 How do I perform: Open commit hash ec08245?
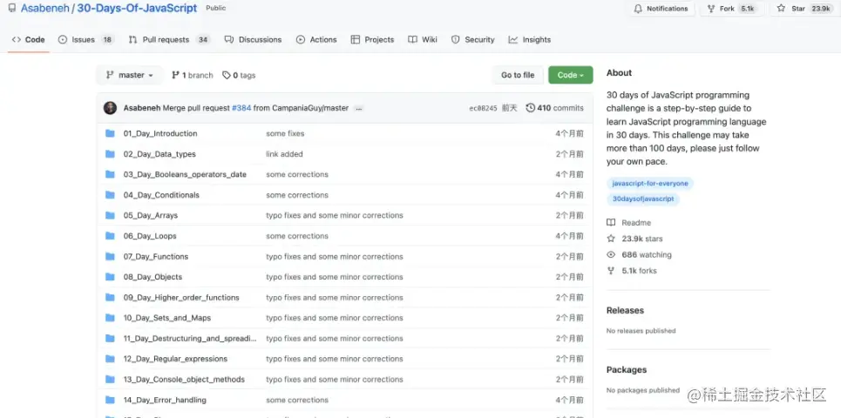click(x=482, y=108)
